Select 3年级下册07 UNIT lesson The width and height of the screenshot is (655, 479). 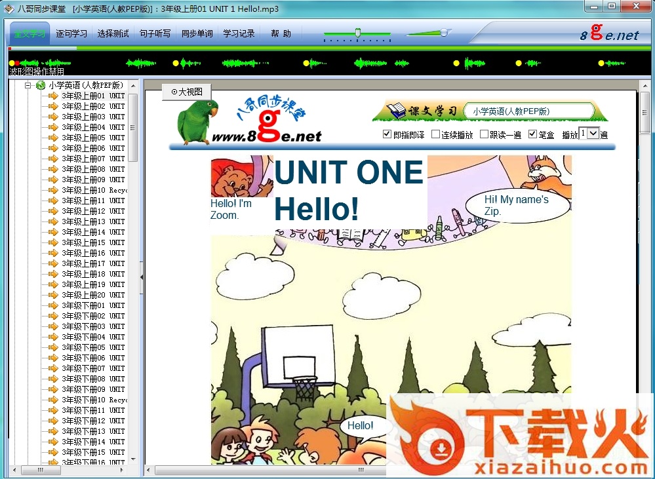tap(93, 368)
